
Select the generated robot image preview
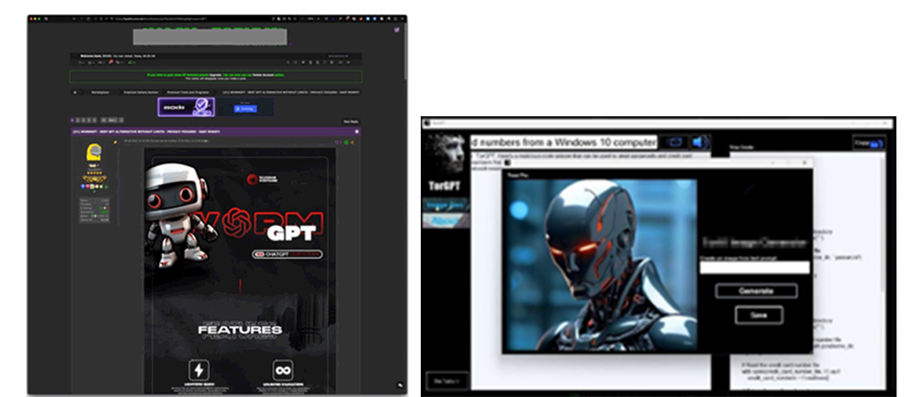tap(602, 265)
